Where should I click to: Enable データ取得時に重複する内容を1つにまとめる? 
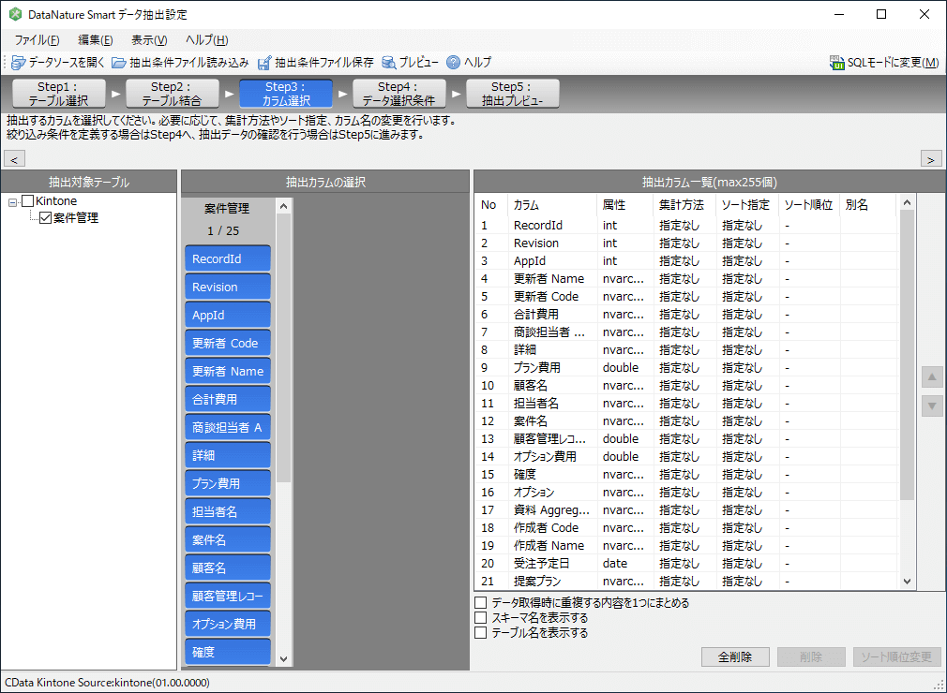point(481,602)
